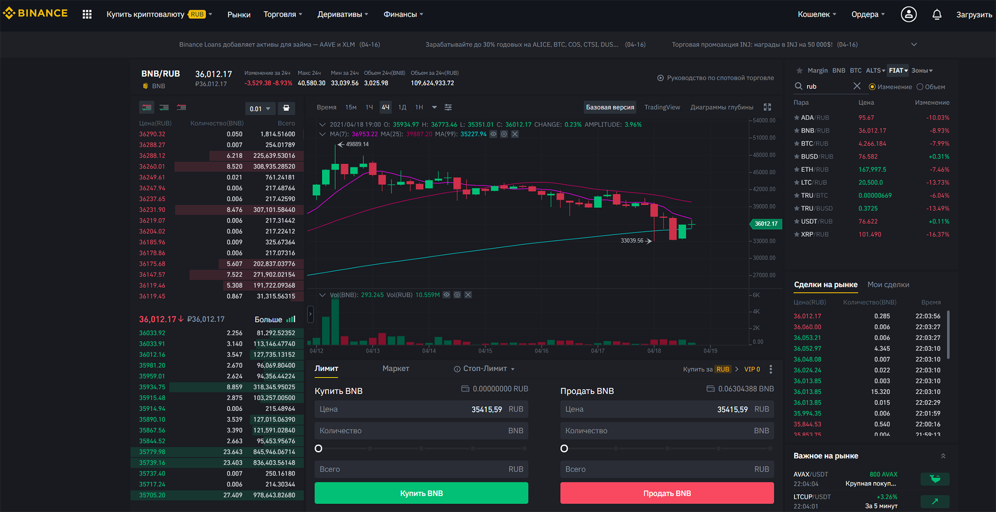Click star next to ETH/RUB pair
Screen dimensions: 996x512
click(797, 170)
